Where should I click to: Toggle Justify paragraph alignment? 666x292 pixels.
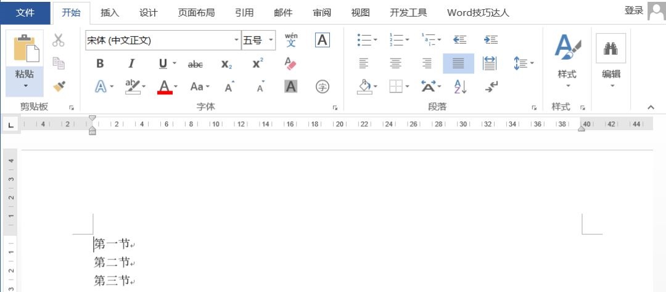[x=458, y=63]
